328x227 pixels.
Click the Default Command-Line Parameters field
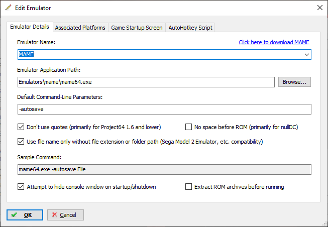tap(164, 109)
